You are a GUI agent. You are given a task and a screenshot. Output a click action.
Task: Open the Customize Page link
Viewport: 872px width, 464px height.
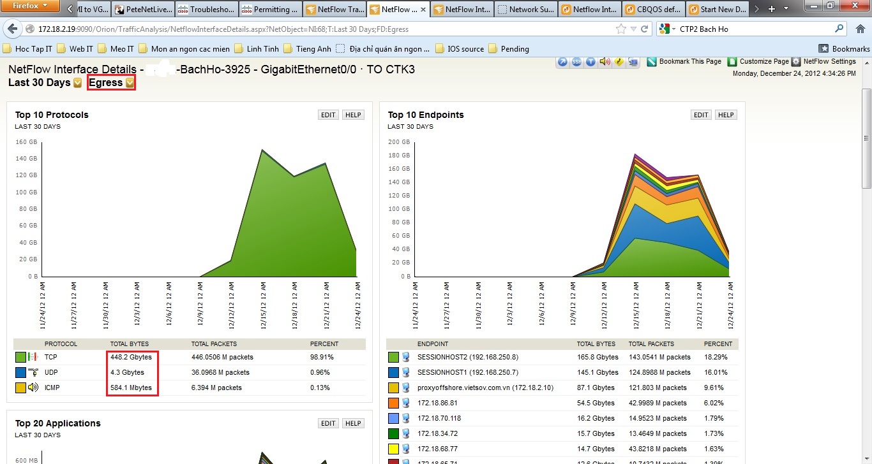[x=764, y=61]
